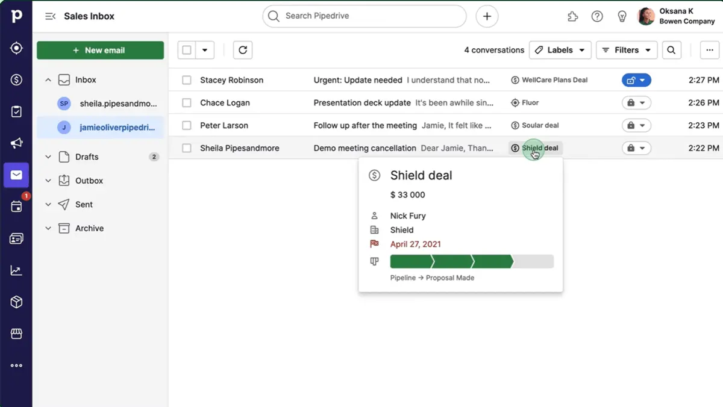
Task: Open Insights chart icon in sidebar
Action: tap(16, 270)
